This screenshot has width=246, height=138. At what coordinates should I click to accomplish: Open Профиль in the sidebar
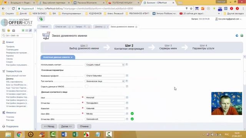10,46
